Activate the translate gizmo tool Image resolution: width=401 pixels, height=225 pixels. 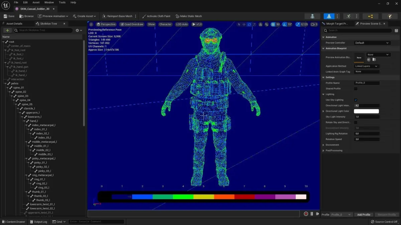click(244, 24)
